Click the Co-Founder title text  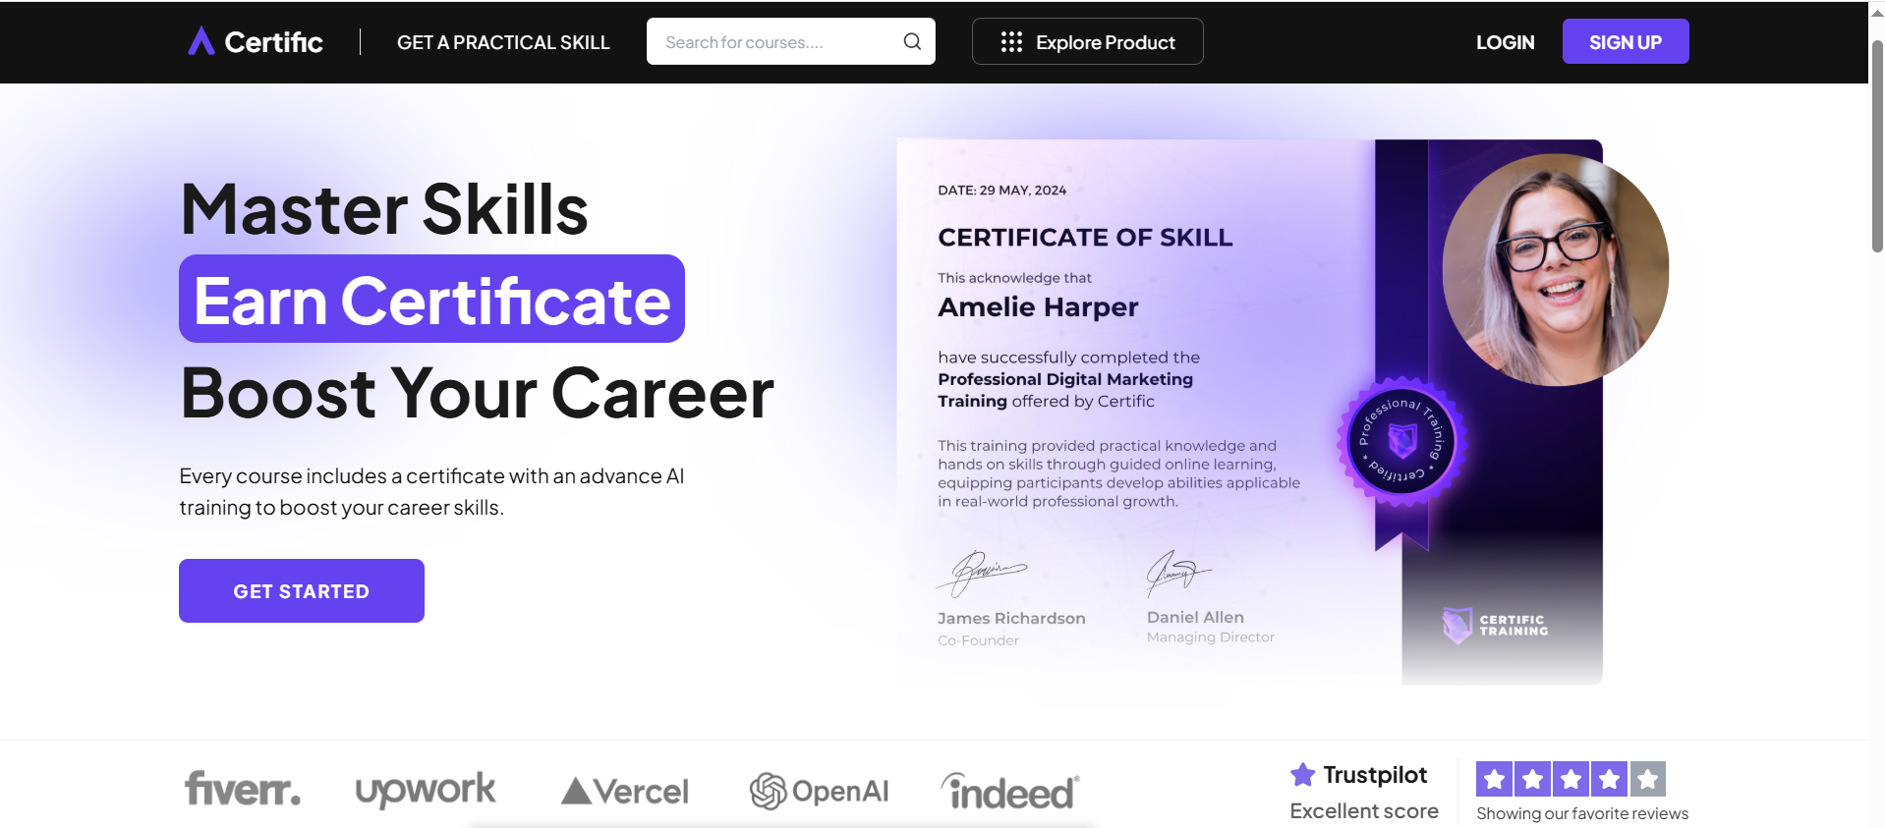(x=978, y=640)
